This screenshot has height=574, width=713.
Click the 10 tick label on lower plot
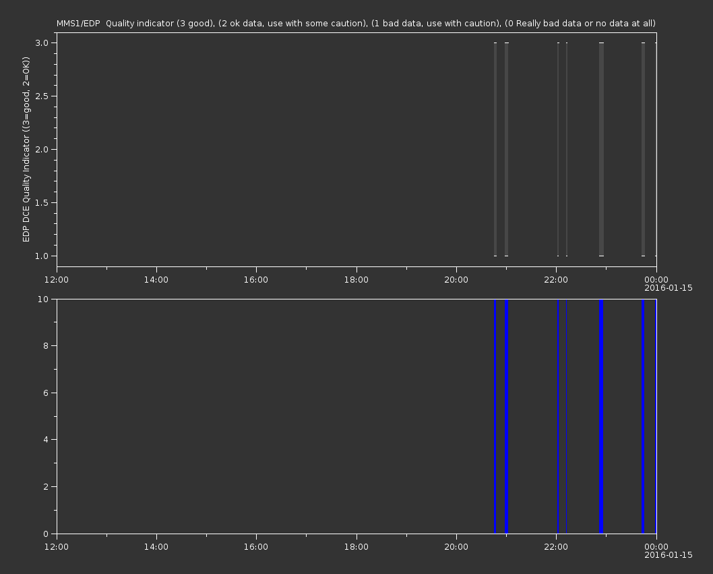click(42, 299)
